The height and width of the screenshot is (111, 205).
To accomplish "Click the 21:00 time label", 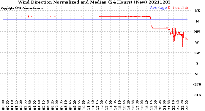I will [164, 105].
